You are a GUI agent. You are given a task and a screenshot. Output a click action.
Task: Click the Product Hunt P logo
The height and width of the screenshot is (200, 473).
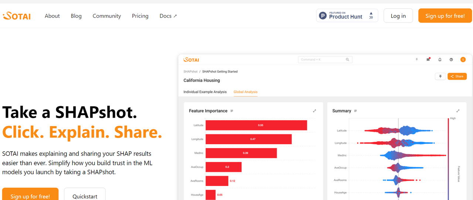[323, 16]
